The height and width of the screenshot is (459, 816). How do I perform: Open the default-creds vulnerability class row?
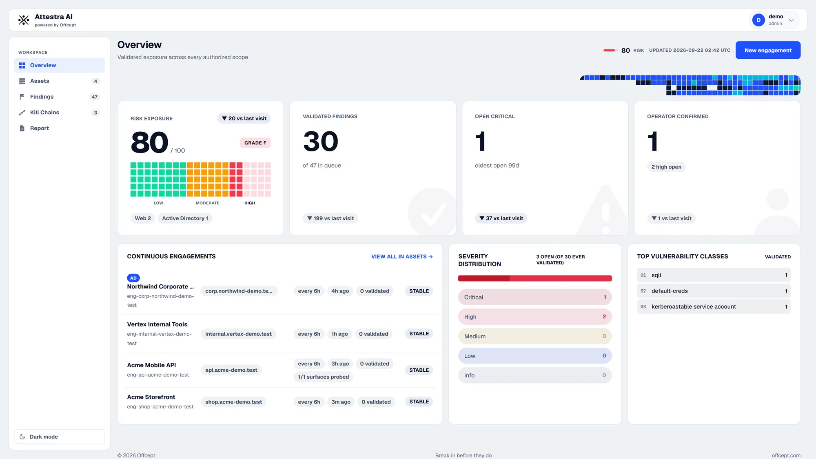[714, 291]
